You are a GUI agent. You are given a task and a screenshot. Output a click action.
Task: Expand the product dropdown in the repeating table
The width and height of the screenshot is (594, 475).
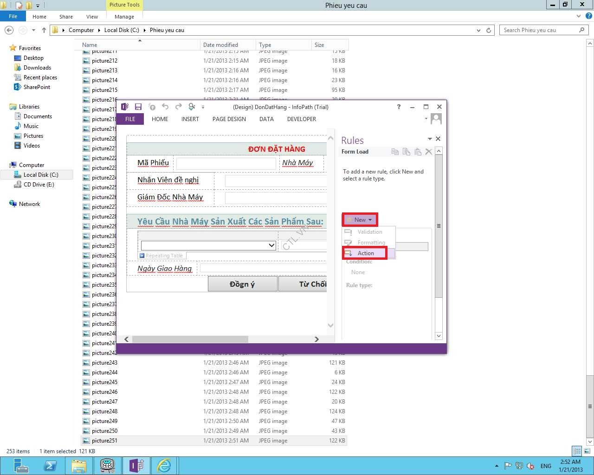tap(271, 245)
